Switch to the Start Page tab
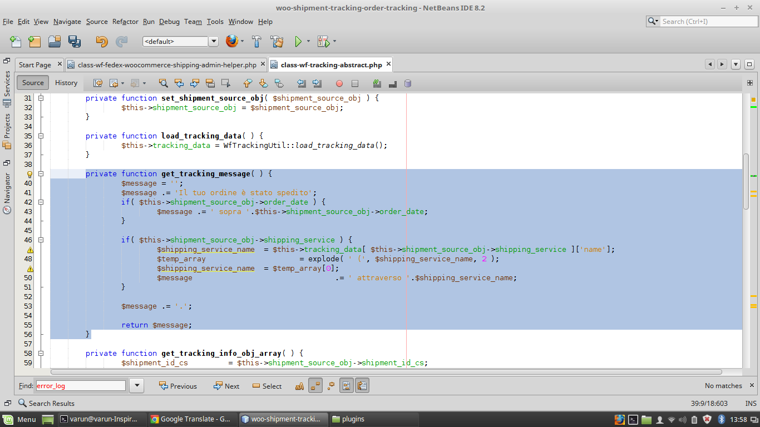Viewport: 760px width, 427px height. pos(34,64)
